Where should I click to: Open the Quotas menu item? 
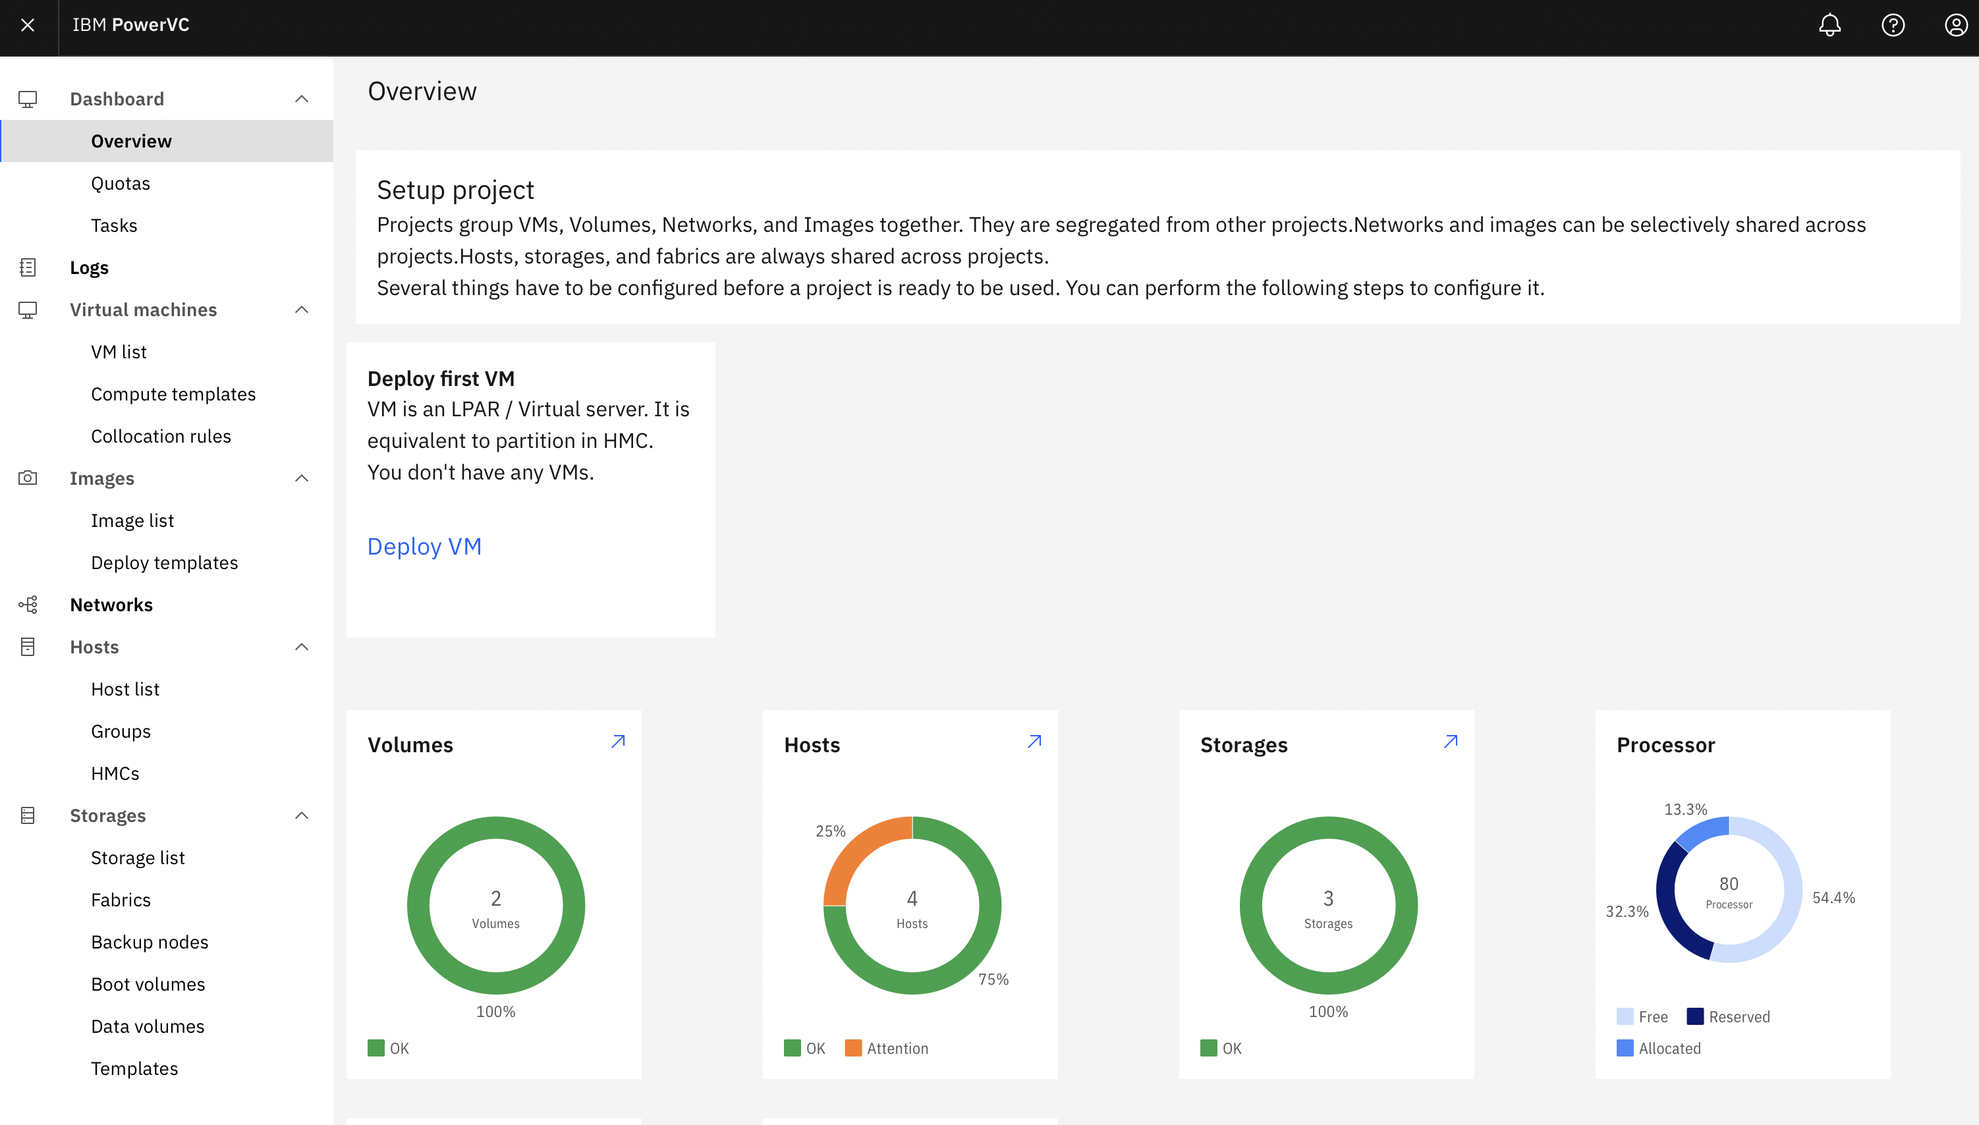tap(121, 183)
